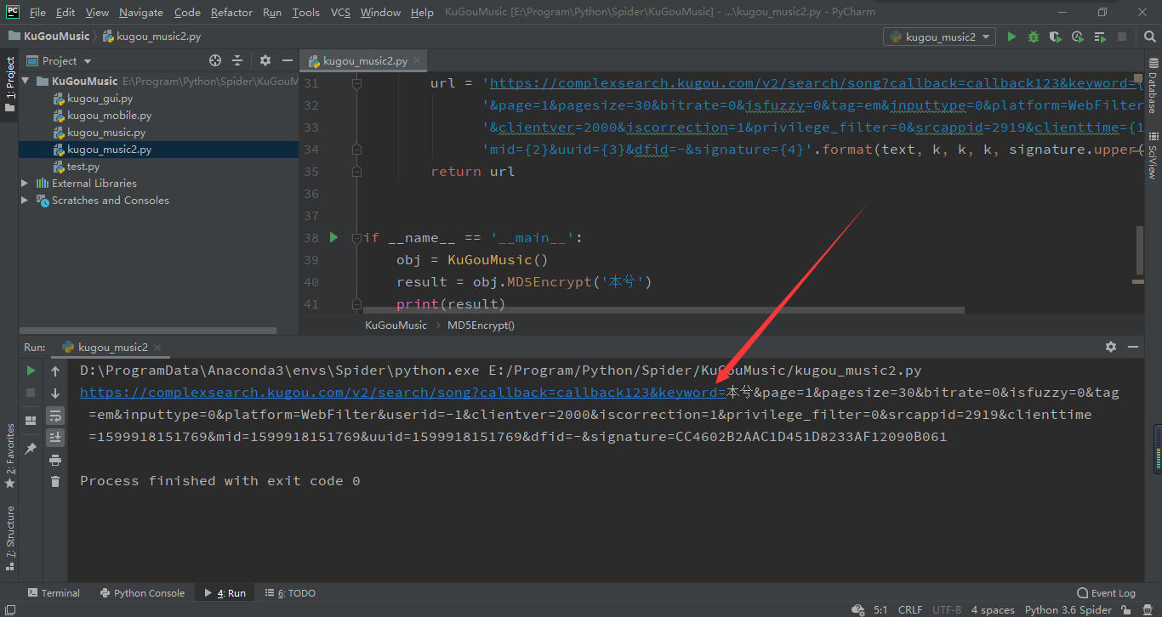Change 4 spaces indent setting
Screen dimensions: 1162x617
click(x=993, y=609)
